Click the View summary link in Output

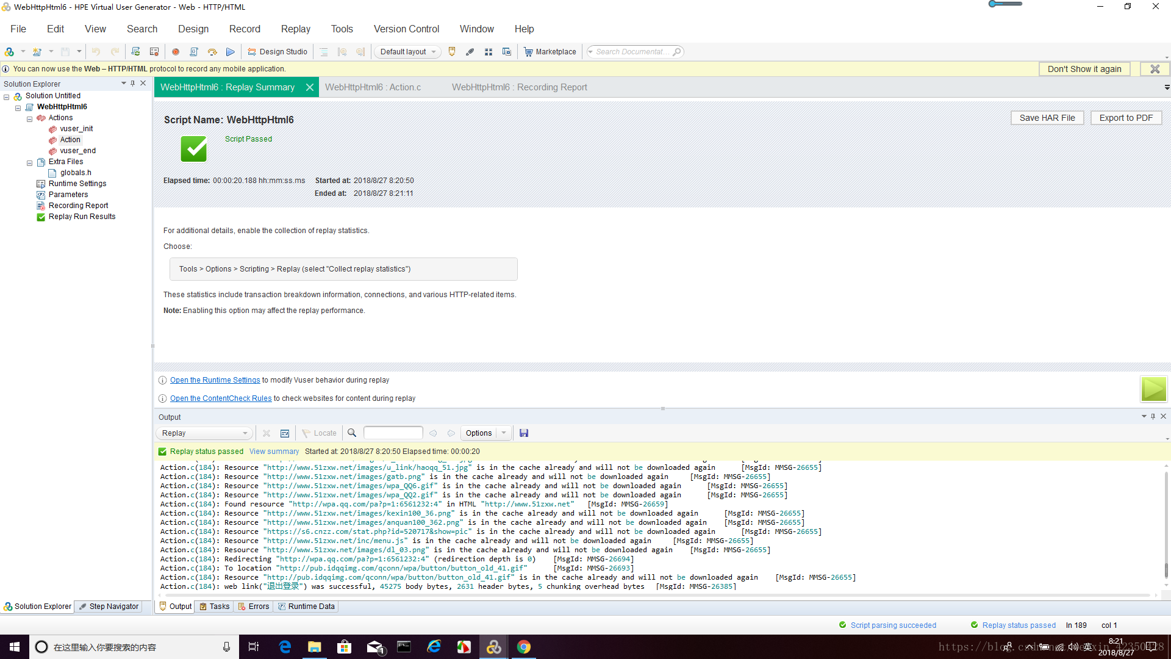click(x=274, y=452)
